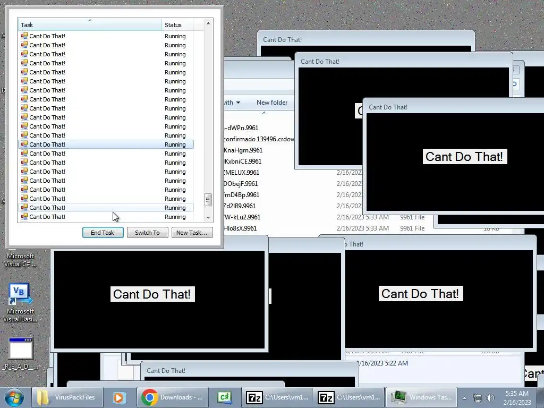Screen dimensions: 544x408
Task: Select file KxbniCE.9961 in Explorer
Action: (243, 161)
